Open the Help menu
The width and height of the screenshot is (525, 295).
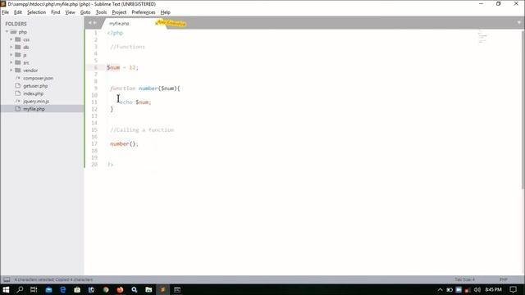point(166,12)
